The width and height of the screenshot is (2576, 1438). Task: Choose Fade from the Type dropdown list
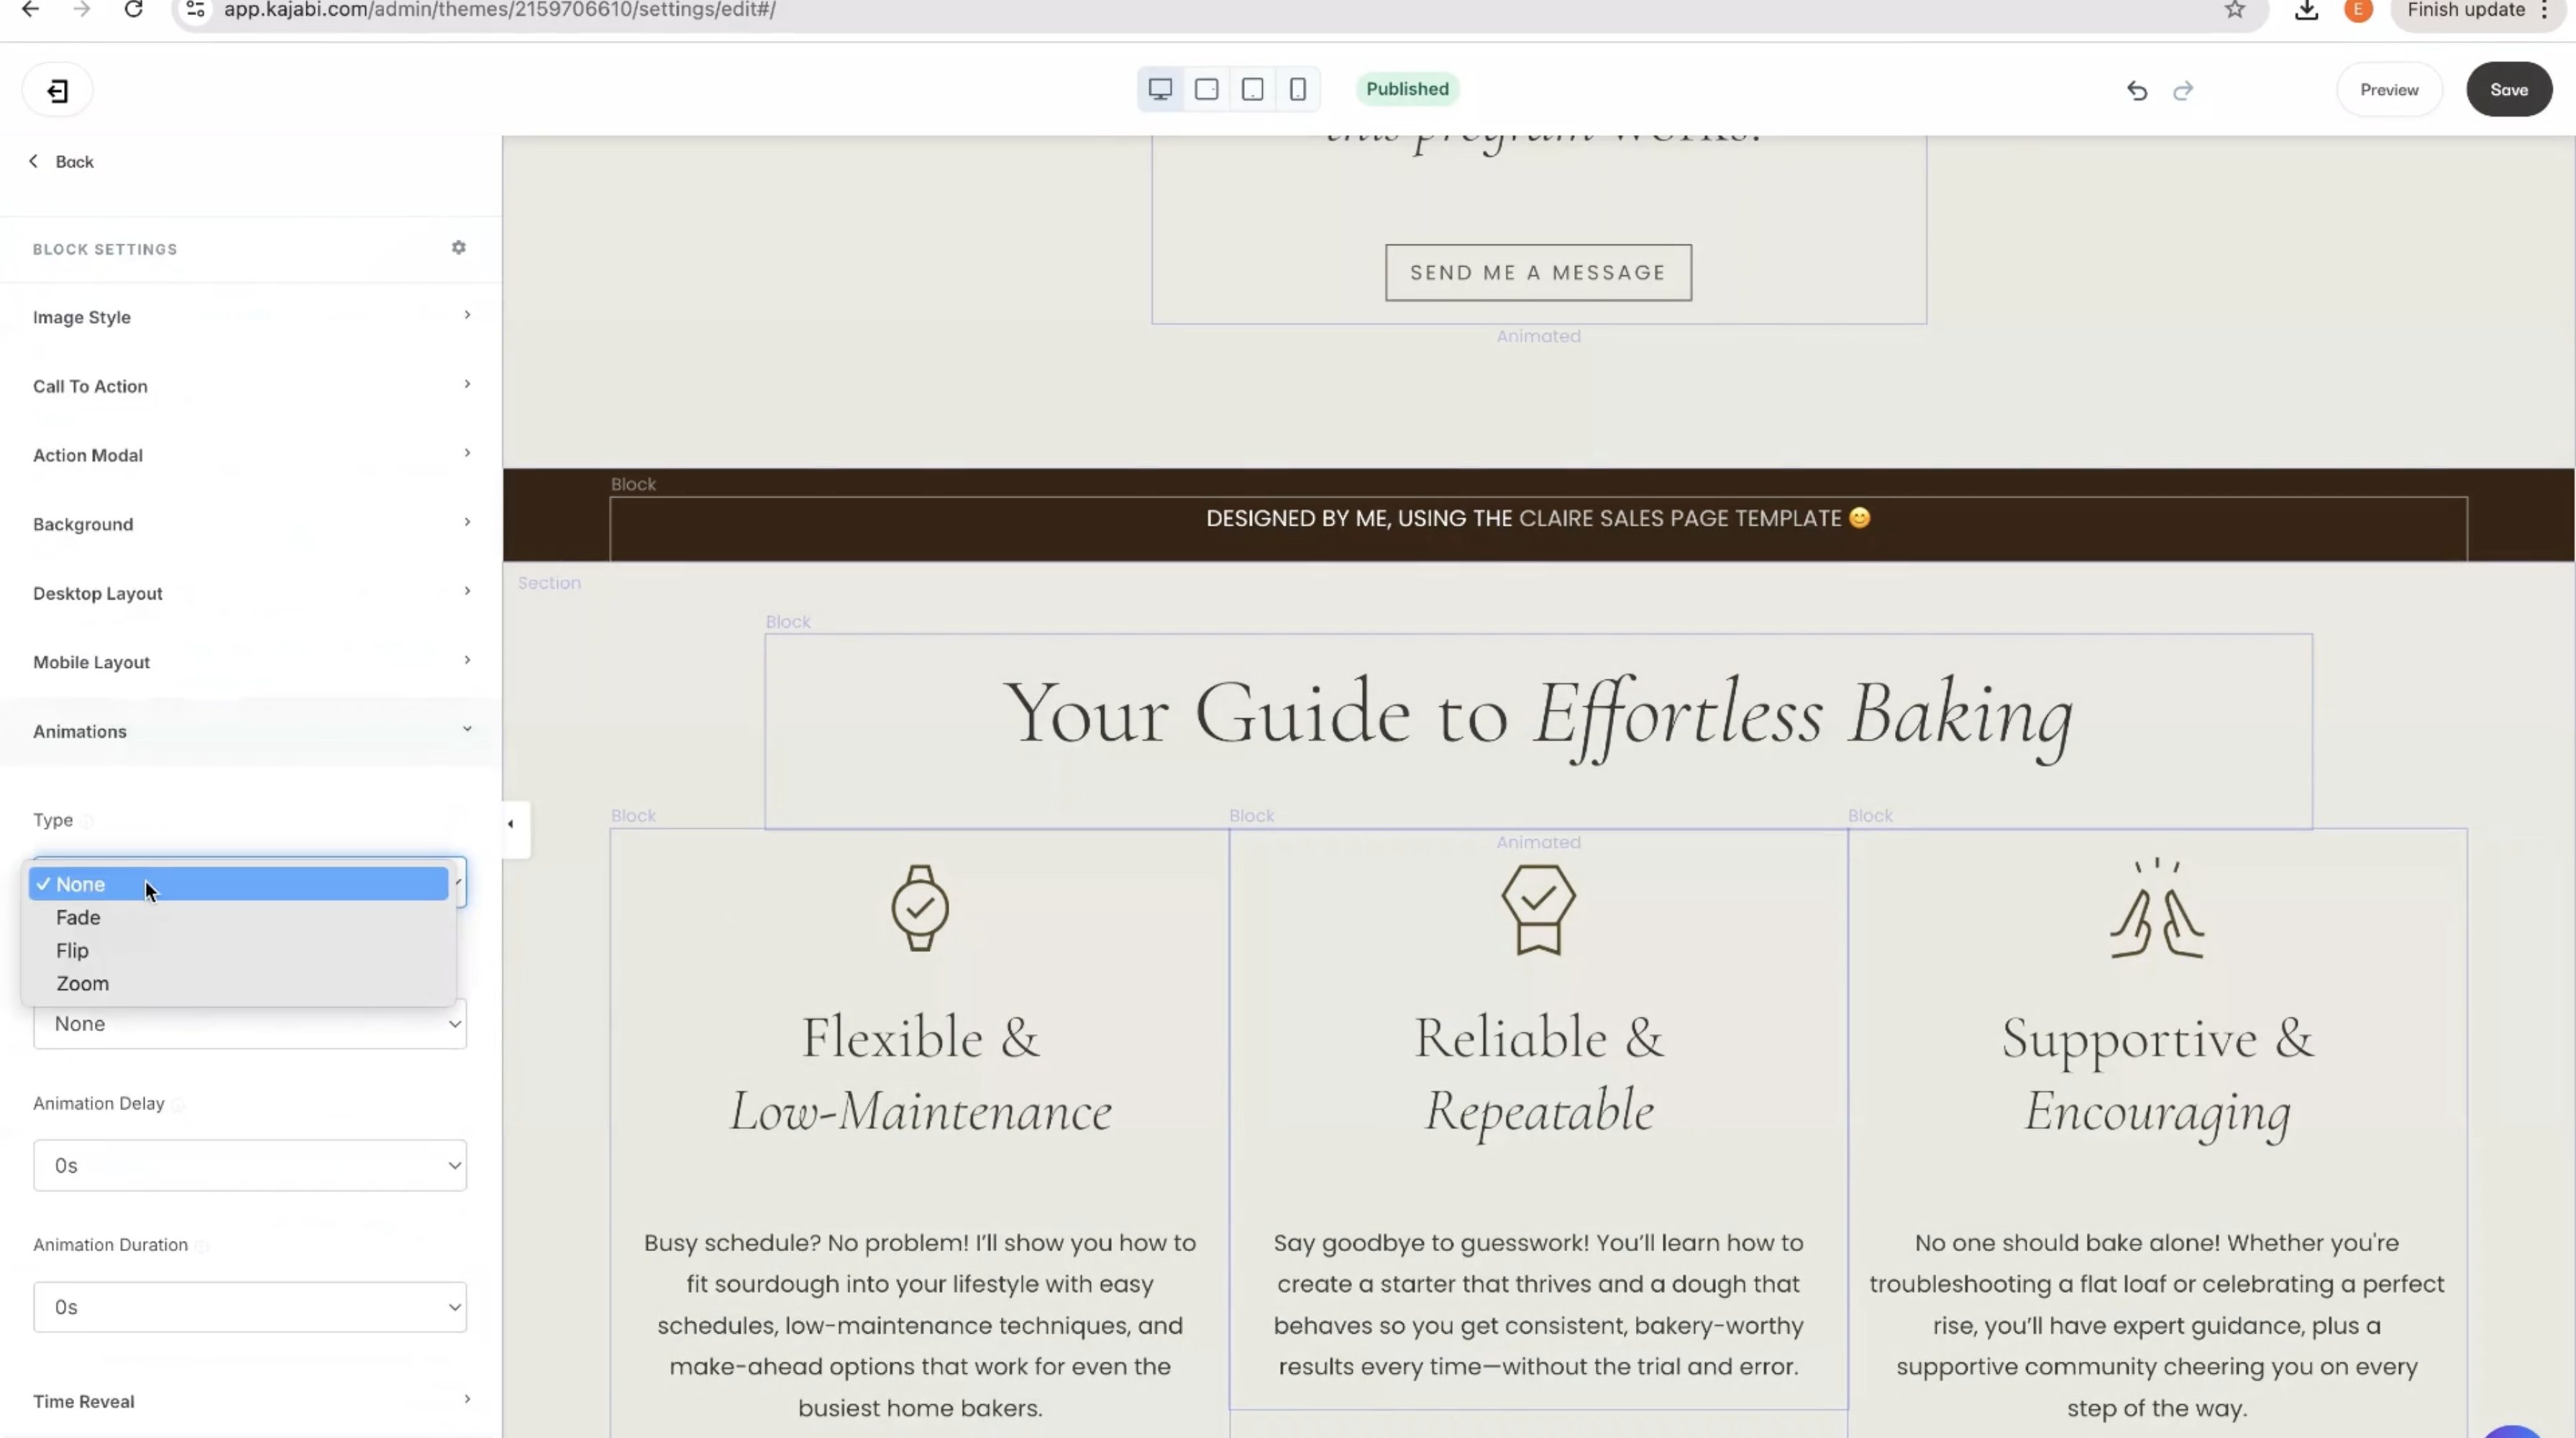[x=78, y=917]
